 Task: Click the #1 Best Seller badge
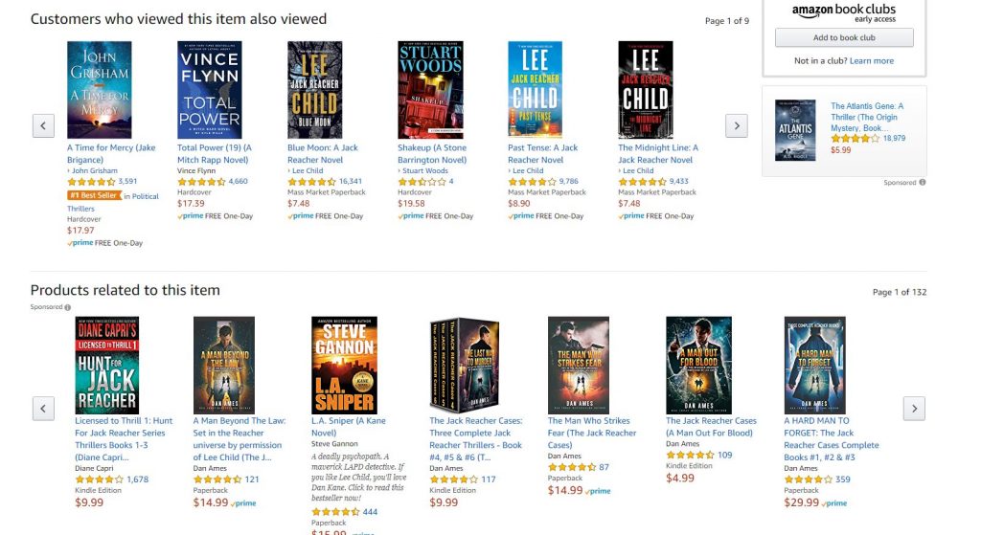pyautogui.click(x=94, y=195)
